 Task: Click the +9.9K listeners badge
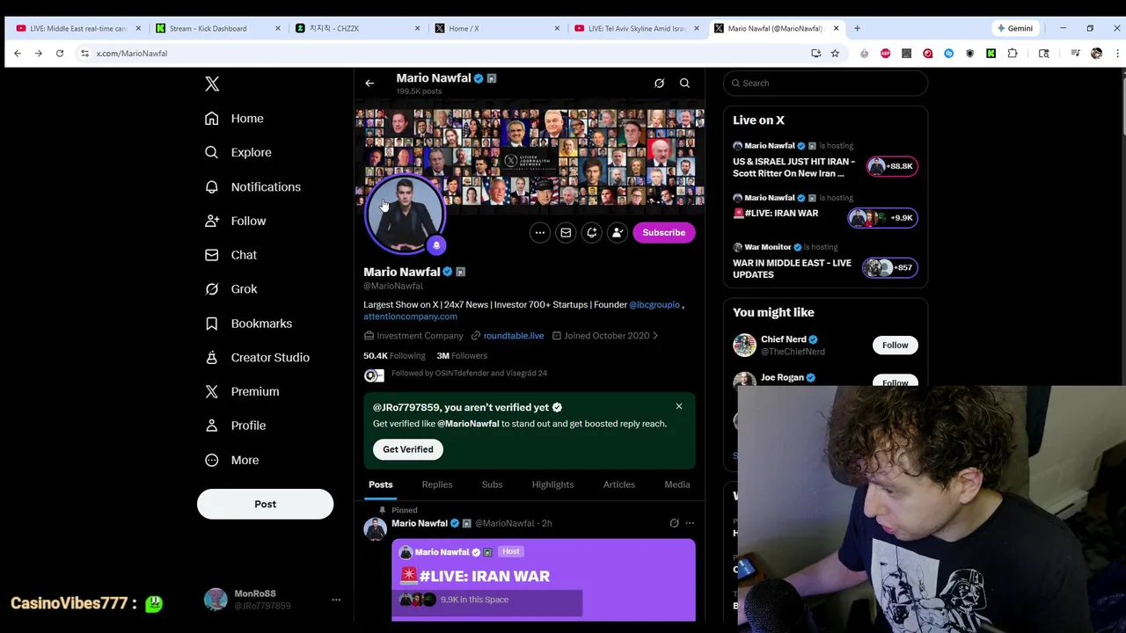coord(882,218)
